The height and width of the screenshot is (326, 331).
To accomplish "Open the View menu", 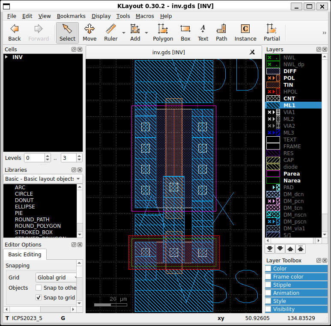I will [x=45, y=16].
